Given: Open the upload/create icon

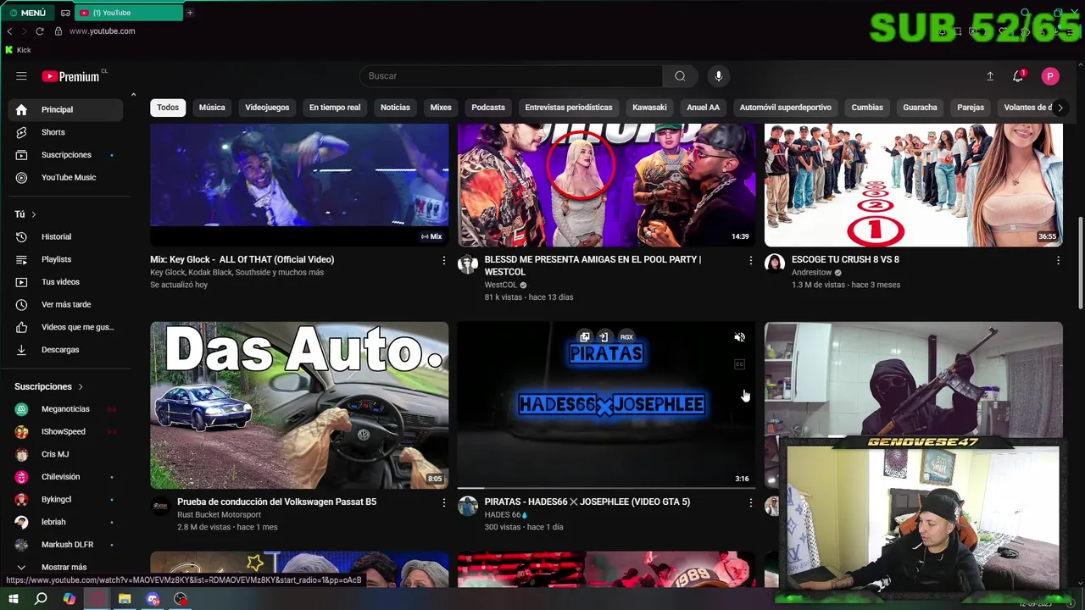Looking at the screenshot, I should tap(989, 76).
